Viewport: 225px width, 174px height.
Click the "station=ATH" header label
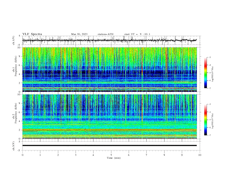pos(105,34)
